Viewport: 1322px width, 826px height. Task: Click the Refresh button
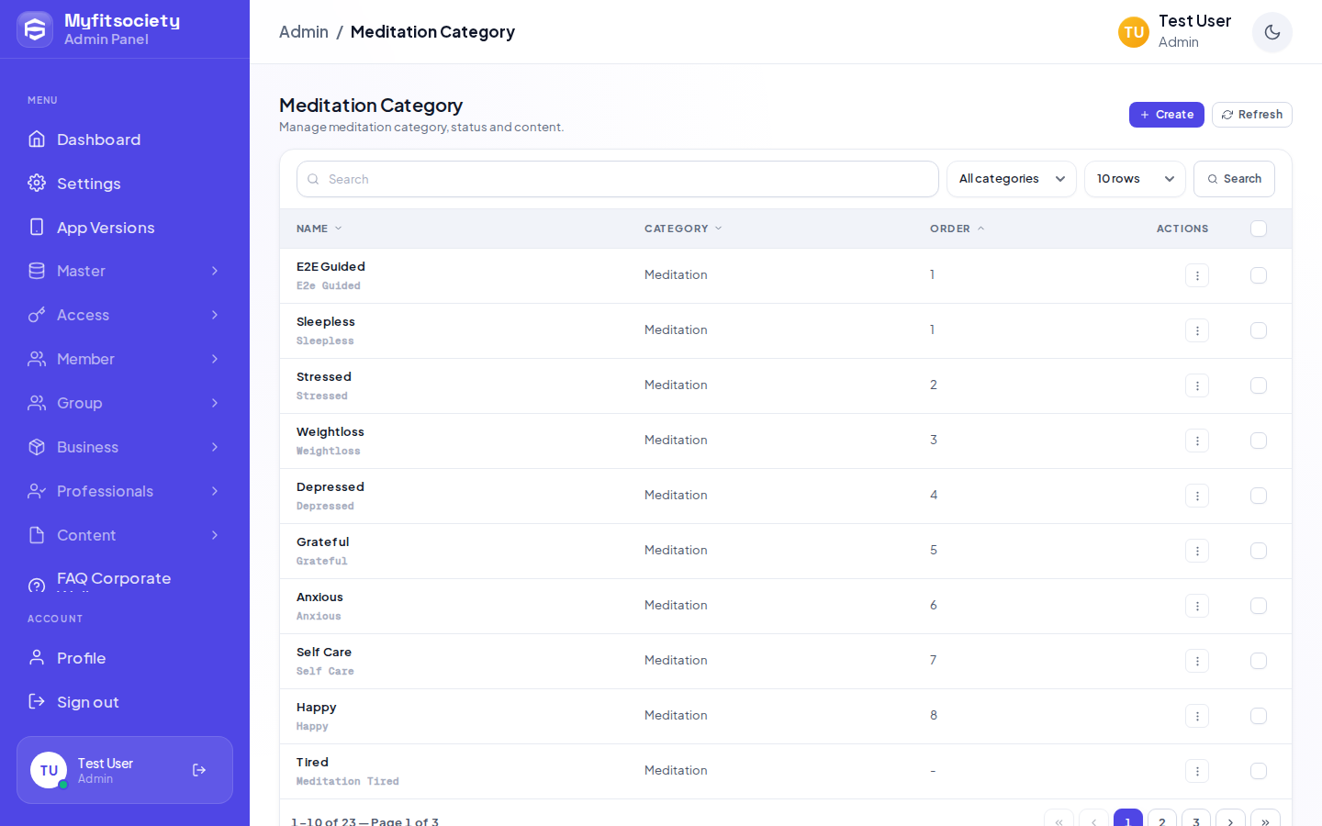click(x=1252, y=115)
